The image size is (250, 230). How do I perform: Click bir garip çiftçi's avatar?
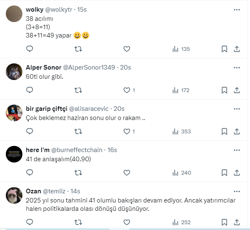point(14,113)
